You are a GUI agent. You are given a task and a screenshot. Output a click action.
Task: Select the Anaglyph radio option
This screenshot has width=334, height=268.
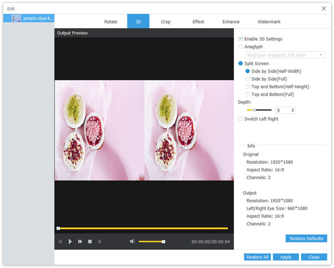pos(240,47)
